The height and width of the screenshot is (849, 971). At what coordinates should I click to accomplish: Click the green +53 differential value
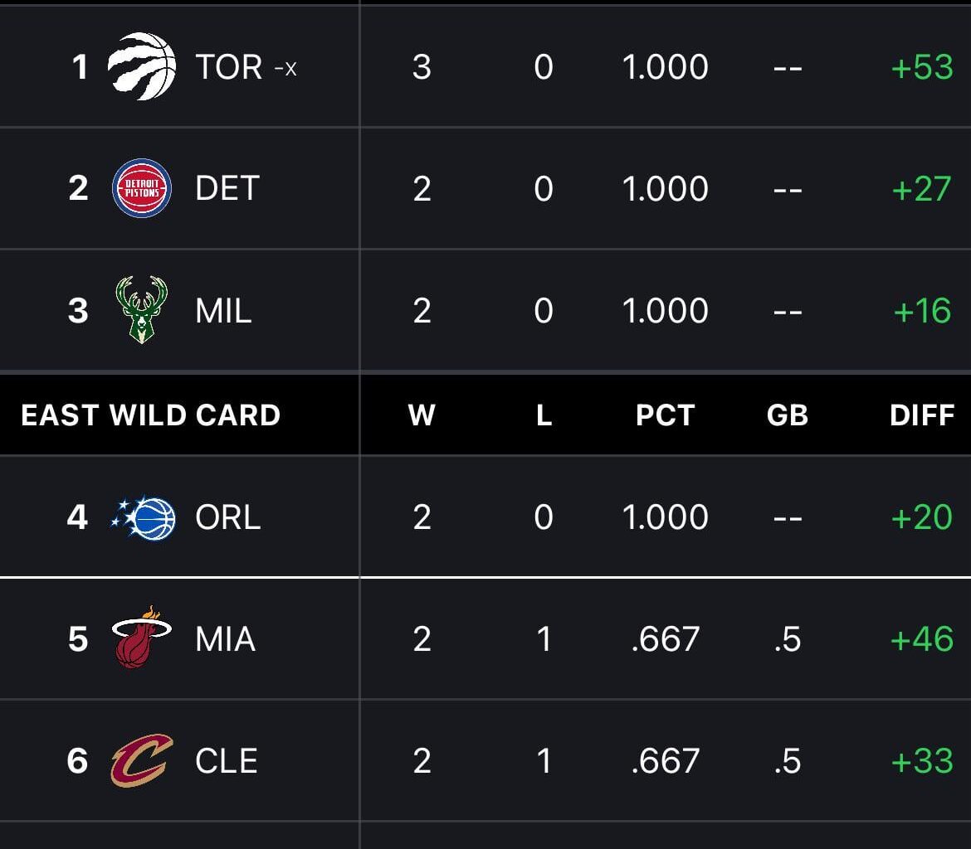click(923, 67)
